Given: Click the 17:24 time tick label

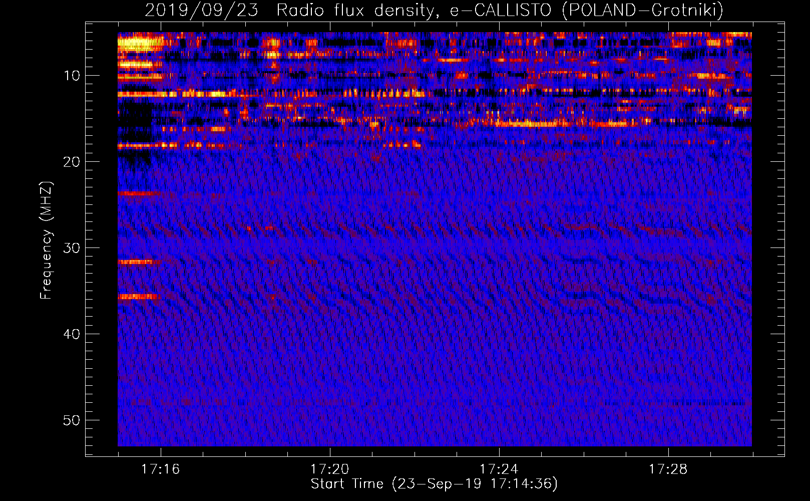Looking at the screenshot, I should (x=499, y=469).
